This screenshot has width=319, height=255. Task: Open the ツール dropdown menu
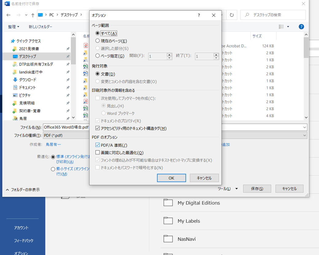227,188
